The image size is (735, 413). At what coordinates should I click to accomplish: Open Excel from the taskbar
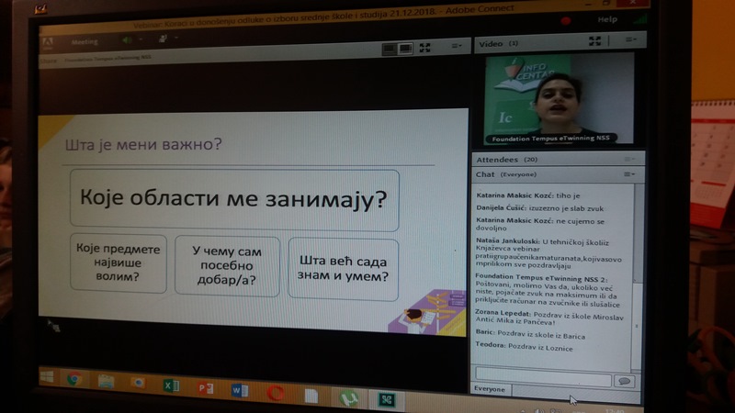[x=172, y=385]
